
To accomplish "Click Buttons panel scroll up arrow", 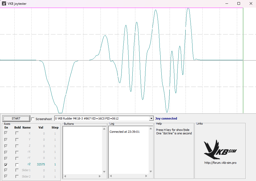I will pos(104,129).
